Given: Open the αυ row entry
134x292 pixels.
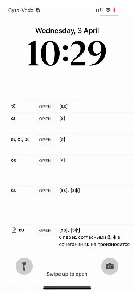Looking at the screenshot, I should (x=45, y=191).
